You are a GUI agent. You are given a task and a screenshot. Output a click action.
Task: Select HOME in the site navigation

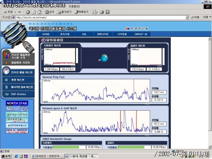(x=46, y=34)
